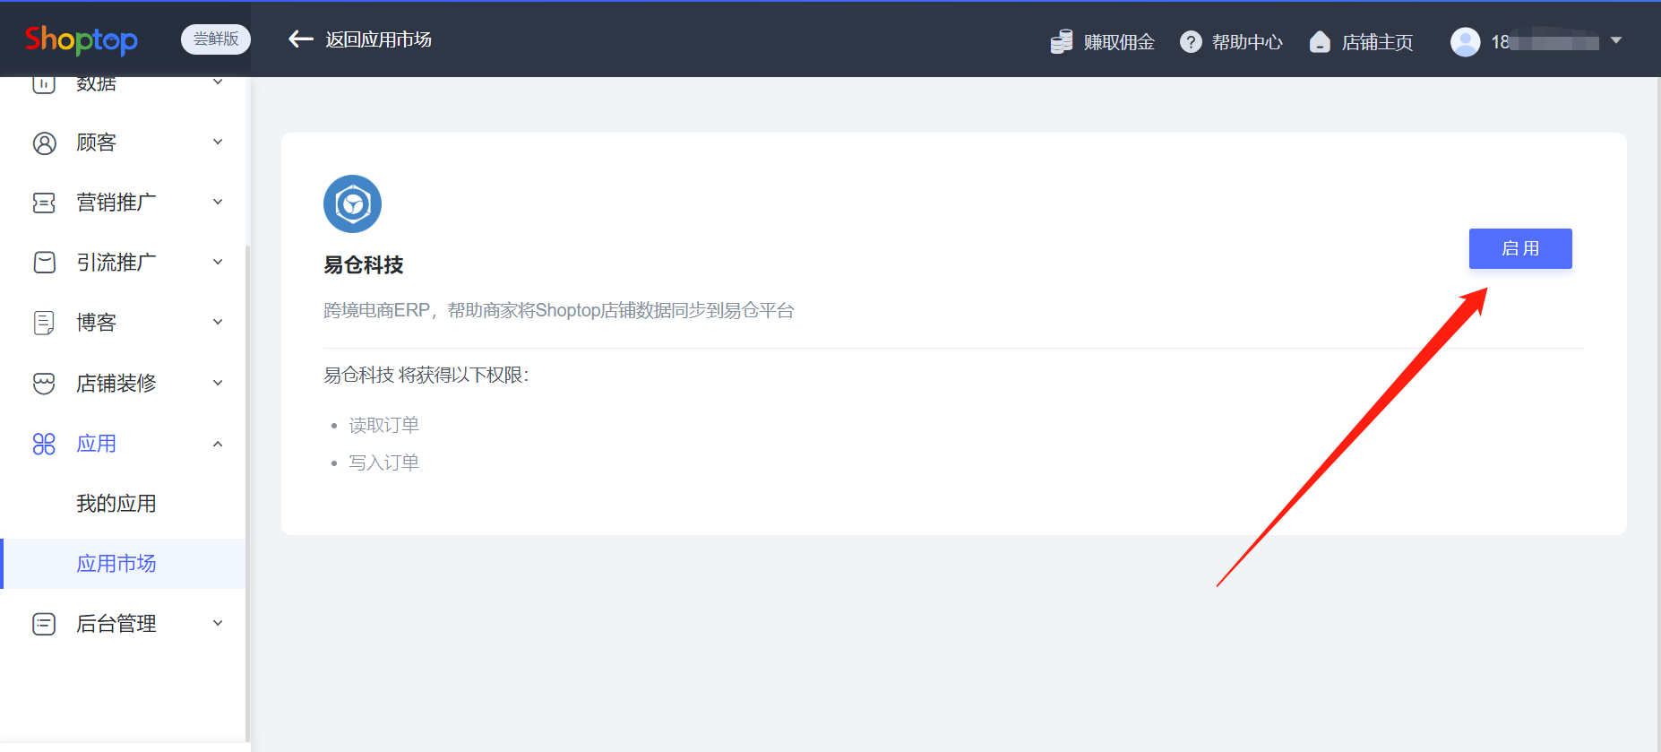Select 应用市场 submenu item
Image resolution: width=1661 pixels, height=752 pixels.
[116, 564]
